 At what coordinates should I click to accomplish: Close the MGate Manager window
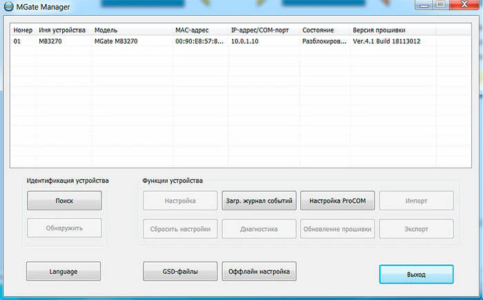pos(464,5)
